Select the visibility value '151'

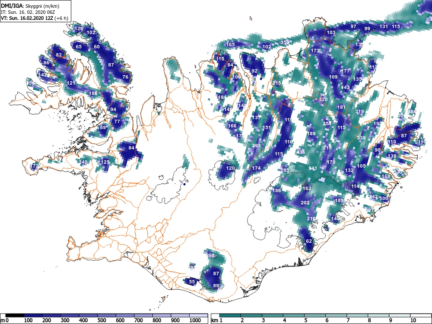pos(267,127)
